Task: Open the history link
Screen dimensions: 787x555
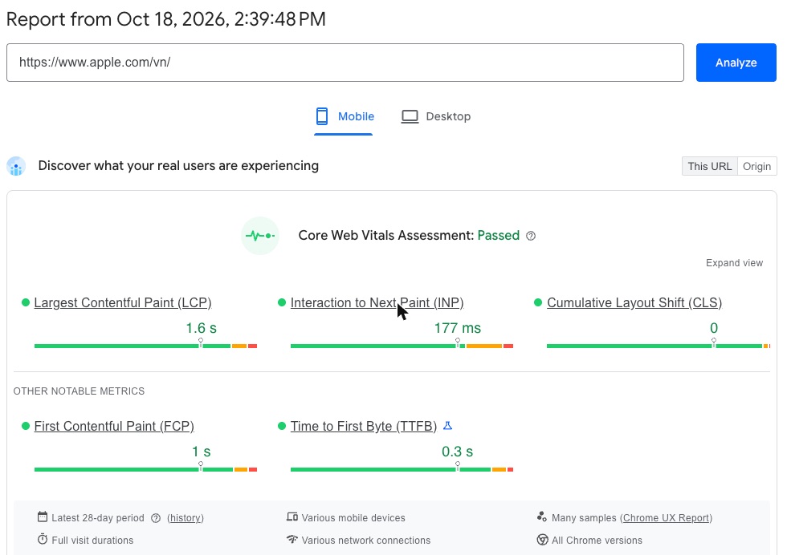Action: [x=186, y=518]
